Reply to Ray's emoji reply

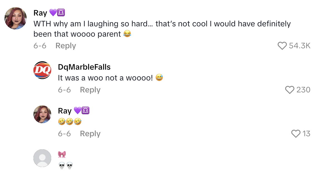coord(90,133)
